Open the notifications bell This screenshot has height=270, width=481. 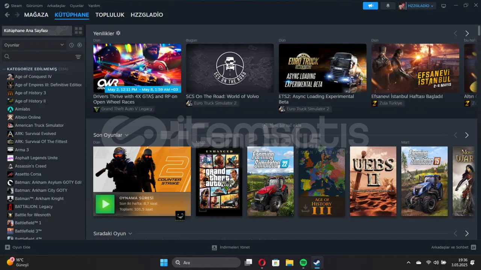click(388, 6)
